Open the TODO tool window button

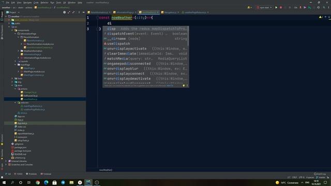click(x=18, y=174)
